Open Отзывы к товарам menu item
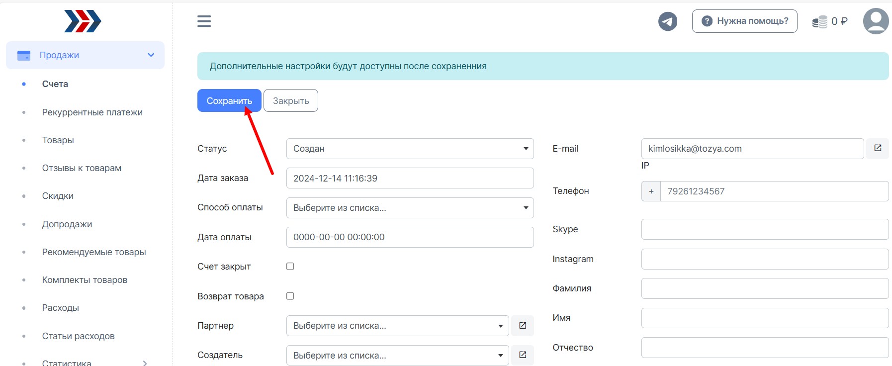The height and width of the screenshot is (366, 892). [x=82, y=168]
